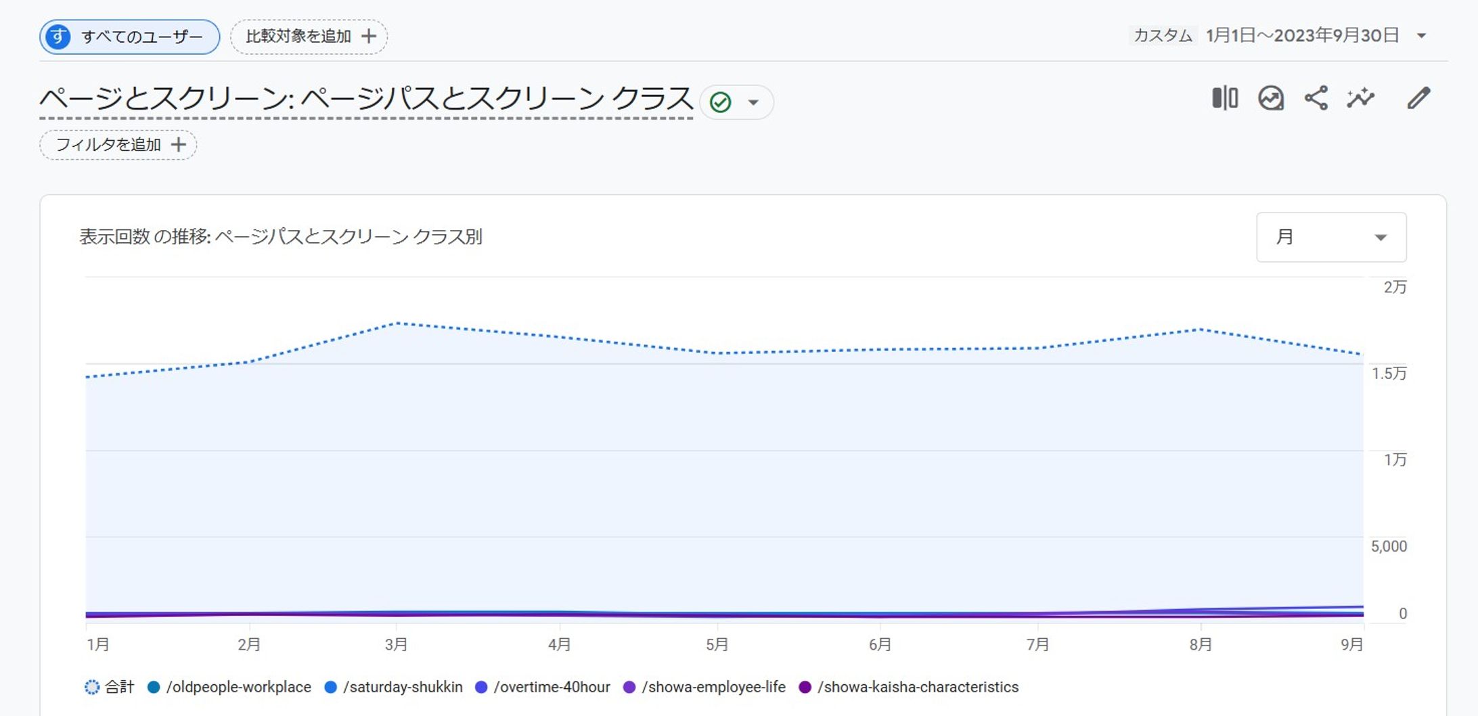Click the カスタム date range label

coord(1162,36)
